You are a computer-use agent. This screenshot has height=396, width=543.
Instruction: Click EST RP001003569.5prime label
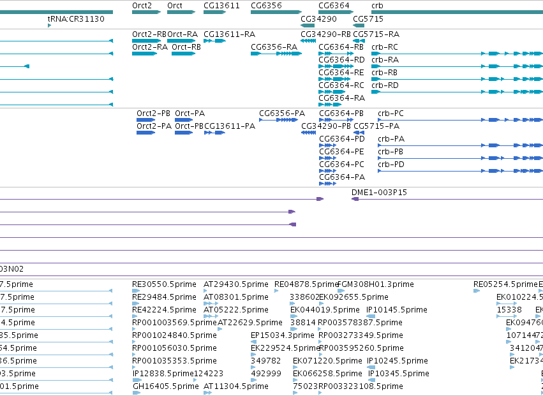coord(175,323)
